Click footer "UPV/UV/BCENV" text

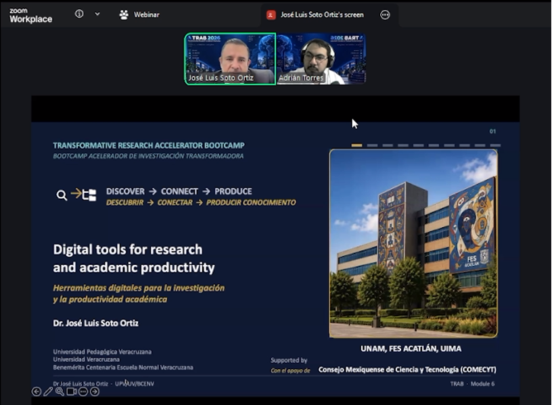(135, 384)
